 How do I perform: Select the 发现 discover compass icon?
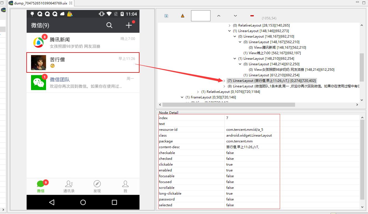point(97,184)
